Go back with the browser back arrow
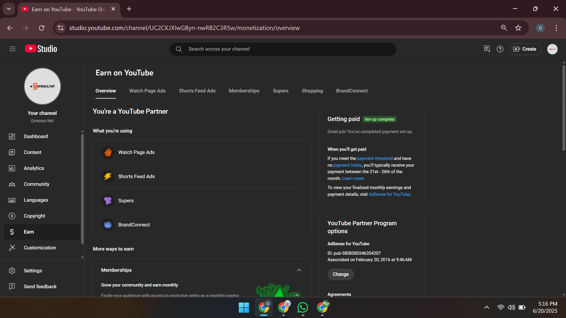Image resolution: width=566 pixels, height=318 pixels. point(10,28)
